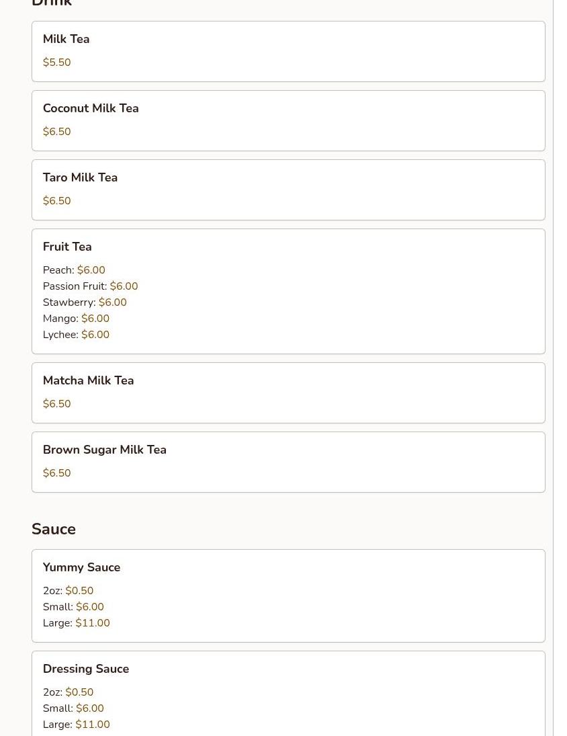Image resolution: width=567 pixels, height=736 pixels.
Task: Click the Sauce section heading
Action: click(54, 529)
